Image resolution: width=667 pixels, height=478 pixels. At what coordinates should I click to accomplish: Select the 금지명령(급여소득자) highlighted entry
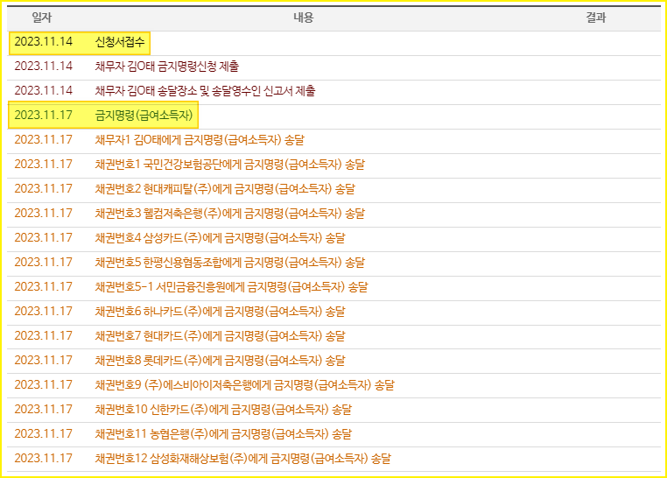coord(144,116)
